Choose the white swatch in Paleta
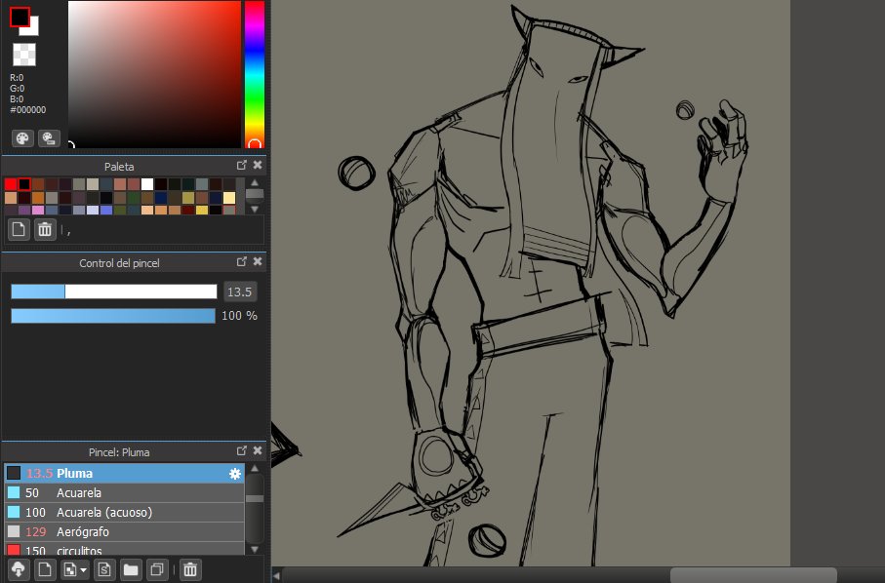 147,184
